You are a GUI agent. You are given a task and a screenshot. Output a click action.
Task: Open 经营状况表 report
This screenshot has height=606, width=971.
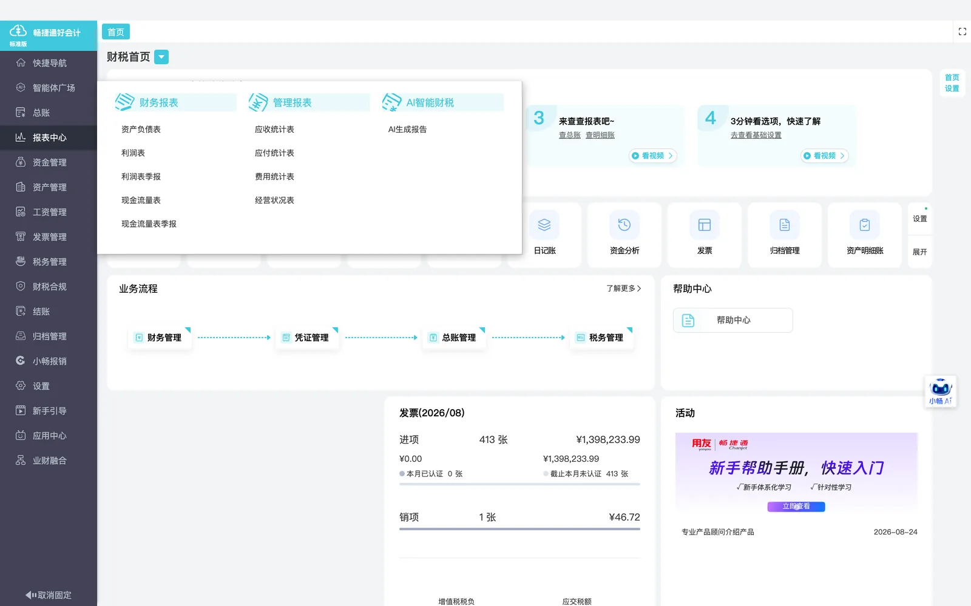pyautogui.click(x=274, y=200)
